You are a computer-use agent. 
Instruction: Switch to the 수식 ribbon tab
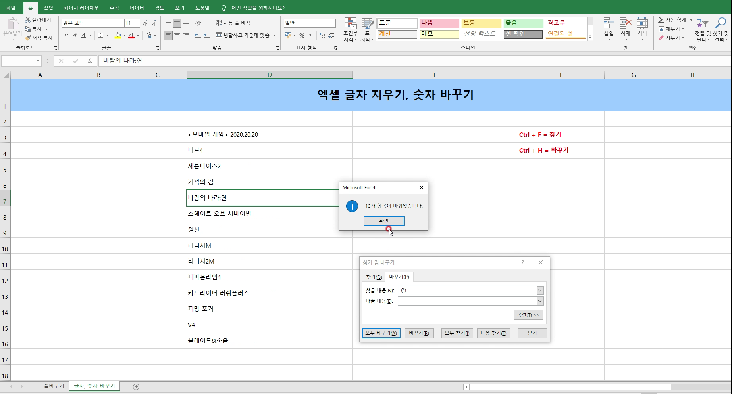114,8
